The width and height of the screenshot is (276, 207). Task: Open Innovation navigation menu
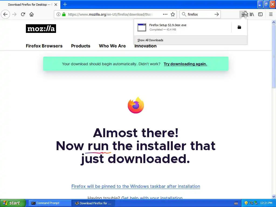145,46
